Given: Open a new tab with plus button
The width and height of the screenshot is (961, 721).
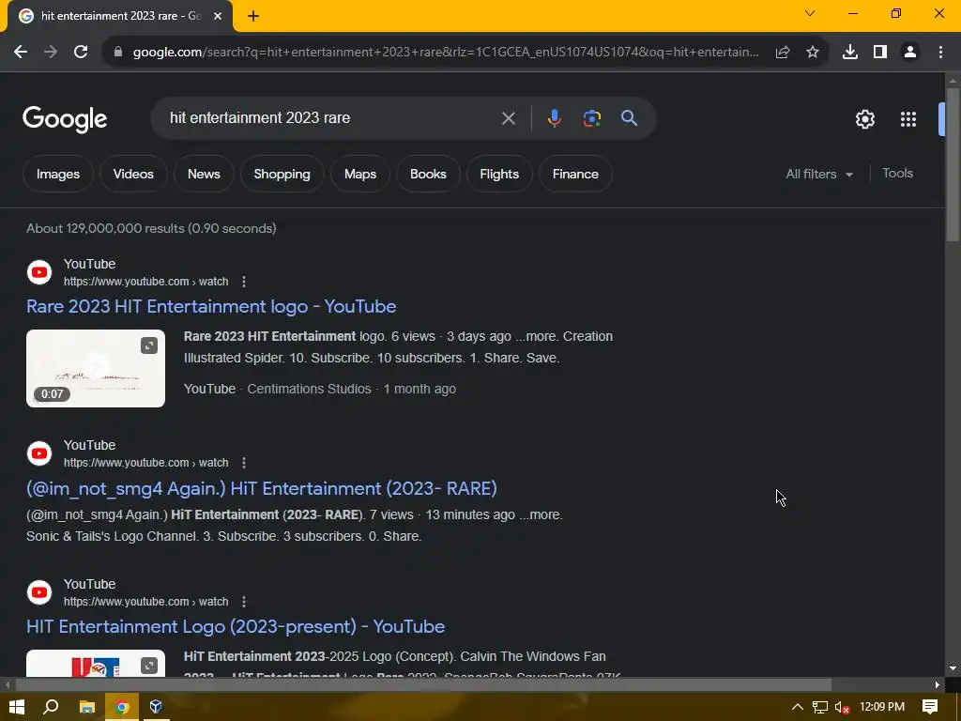Looking at the screenshot, I should point(253,17).
